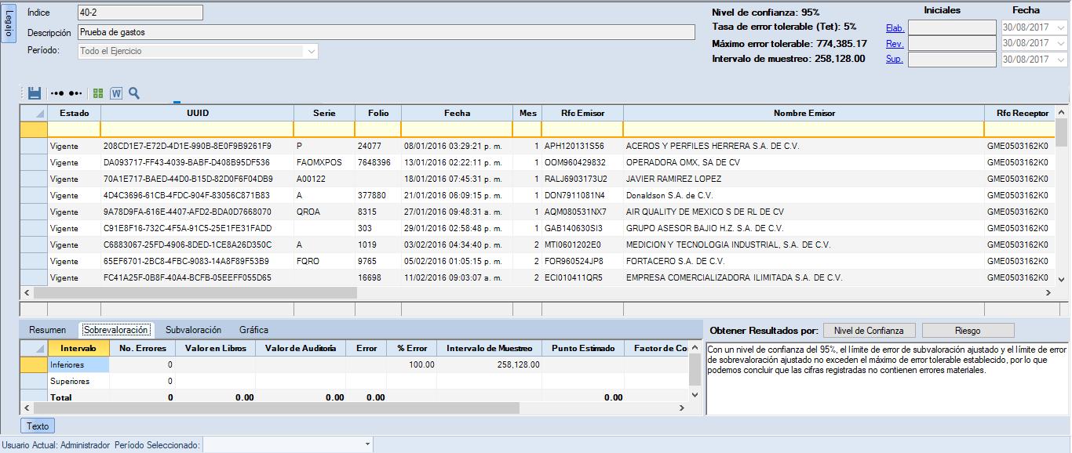This screenshot has height=453, width=1072.
Task: Click the Descripción text field
Action: [x=386, y=32]
